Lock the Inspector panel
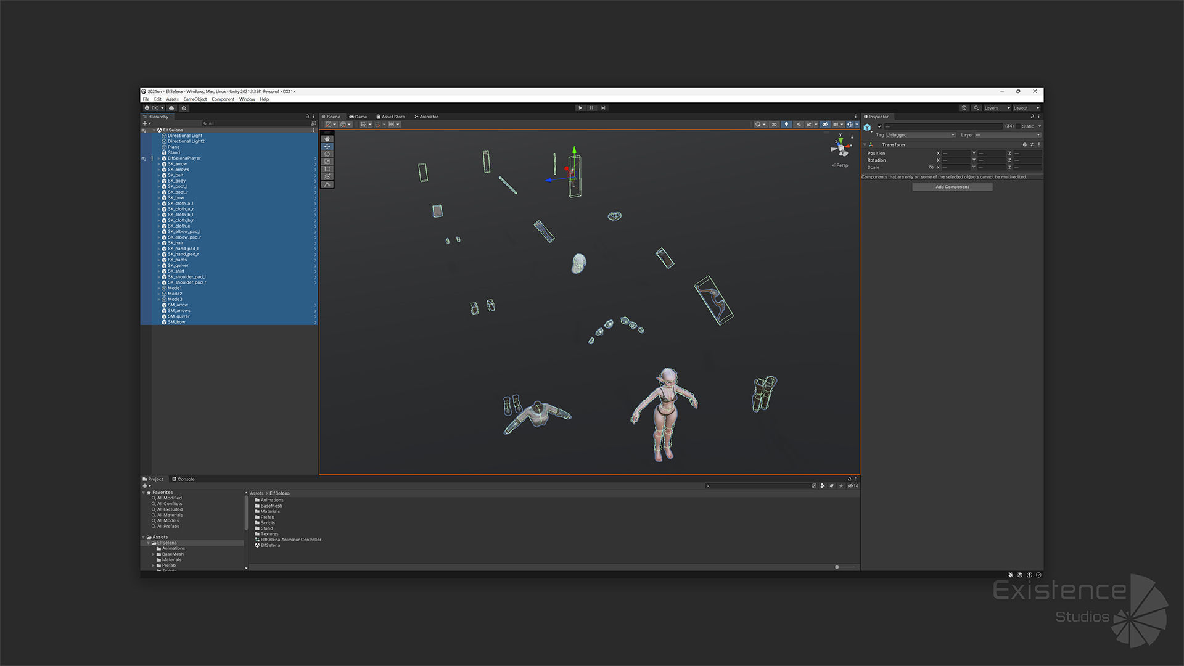 1032,117
